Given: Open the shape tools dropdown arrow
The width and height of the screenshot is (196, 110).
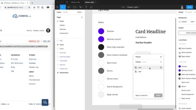Looking at the screenshot, I should click(x=77, y=7).
